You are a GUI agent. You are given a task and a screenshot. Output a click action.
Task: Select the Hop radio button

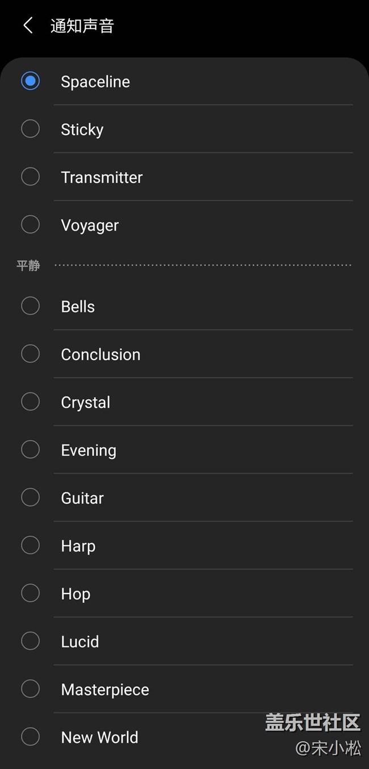(30, 593)
